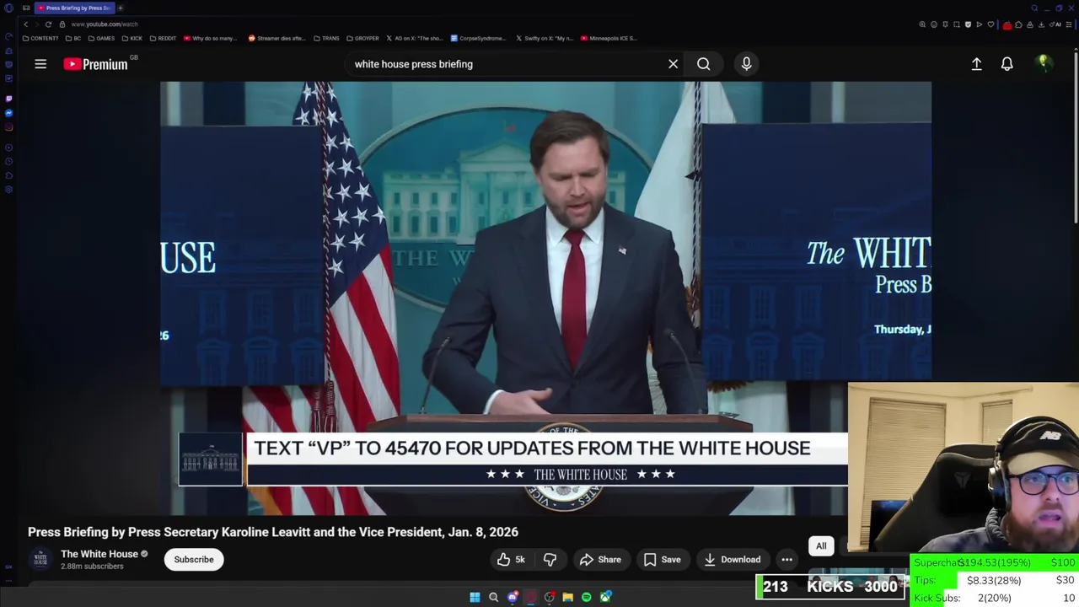
Task: Open a new browser tab
Action: point(120,8)
